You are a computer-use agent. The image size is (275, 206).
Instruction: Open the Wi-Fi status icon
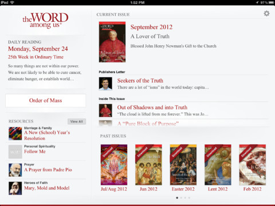(x=12, y=2)
